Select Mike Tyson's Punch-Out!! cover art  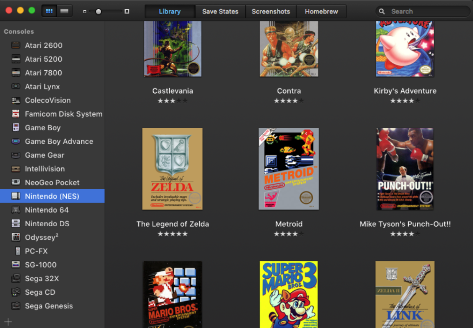[x=405, y=169]
